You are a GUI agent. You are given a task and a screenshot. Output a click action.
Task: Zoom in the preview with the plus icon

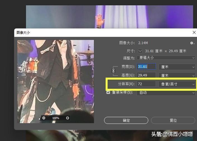pos(68,118)
